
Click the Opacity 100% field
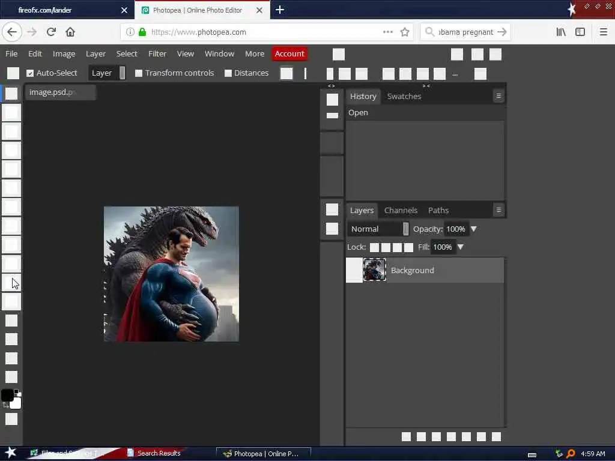456,229
